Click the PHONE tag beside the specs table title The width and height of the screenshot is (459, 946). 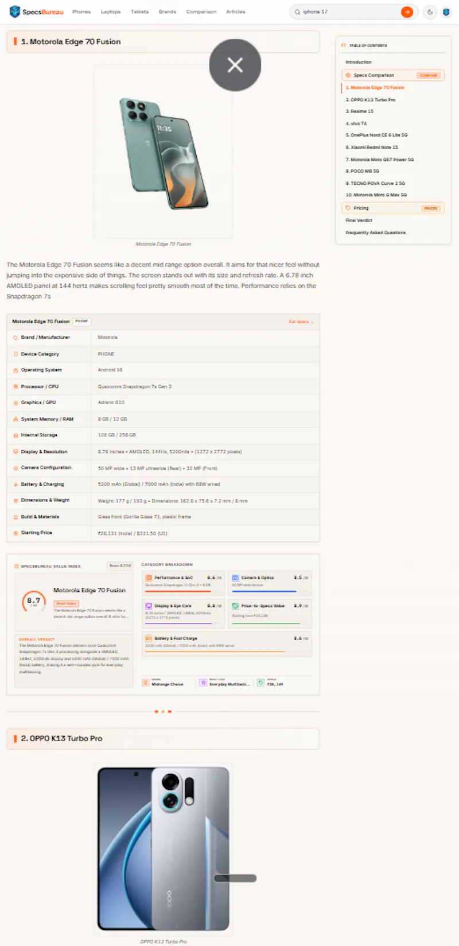tap(81, 321)
